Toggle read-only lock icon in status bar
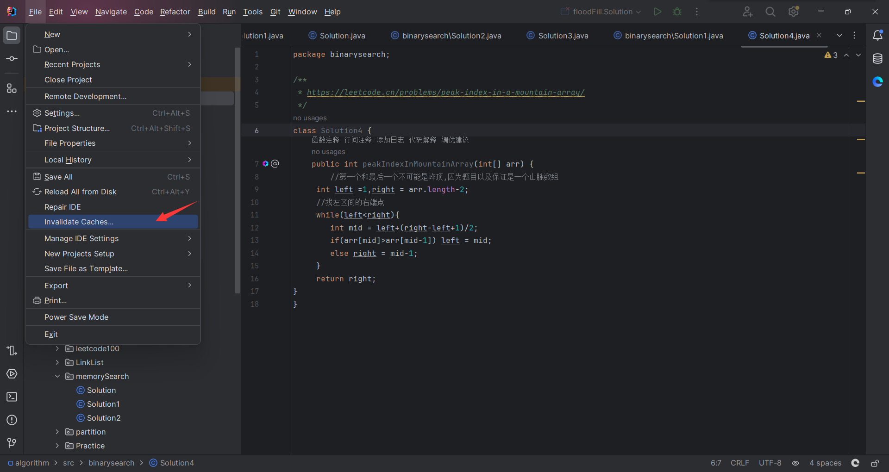 pyautogui.click(x=875, y=463)
